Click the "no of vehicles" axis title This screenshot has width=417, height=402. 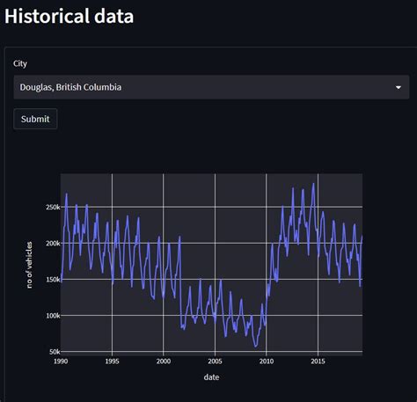click(x=29, y=265)
